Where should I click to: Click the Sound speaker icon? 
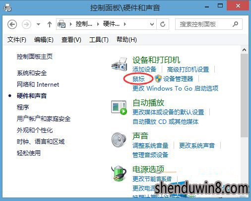[119, 139]
